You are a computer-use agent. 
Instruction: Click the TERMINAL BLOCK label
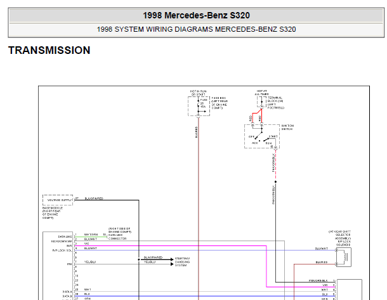click(276, 103)
